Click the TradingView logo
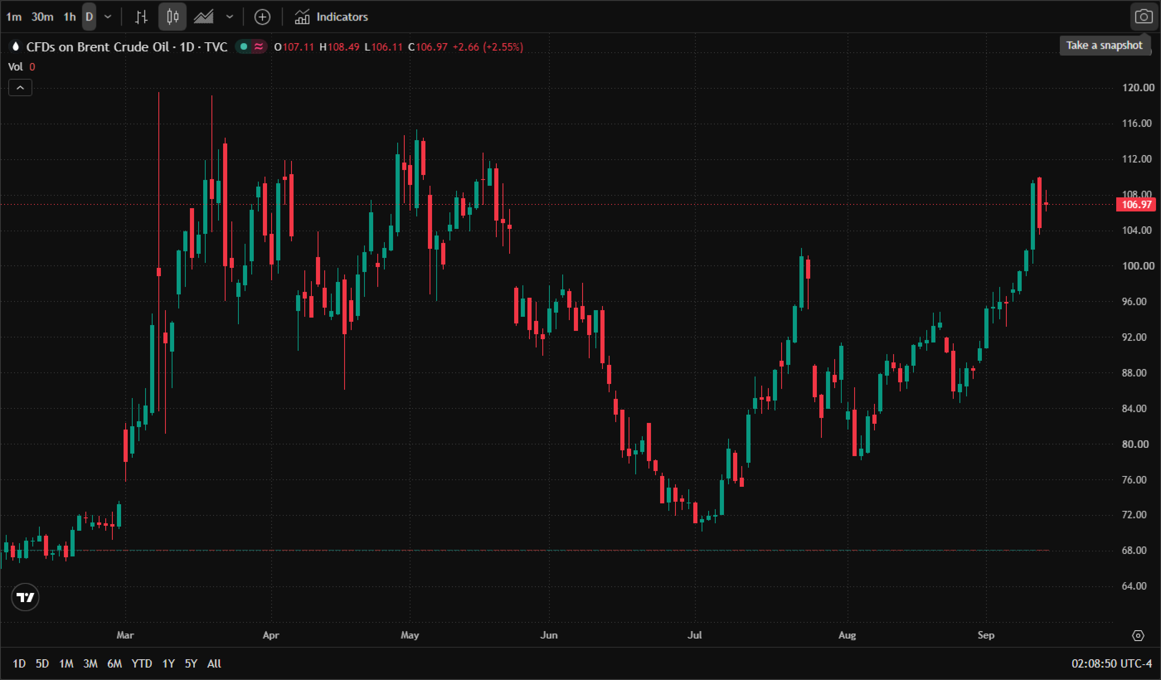The image size is (1161, 680). (25, 597)
